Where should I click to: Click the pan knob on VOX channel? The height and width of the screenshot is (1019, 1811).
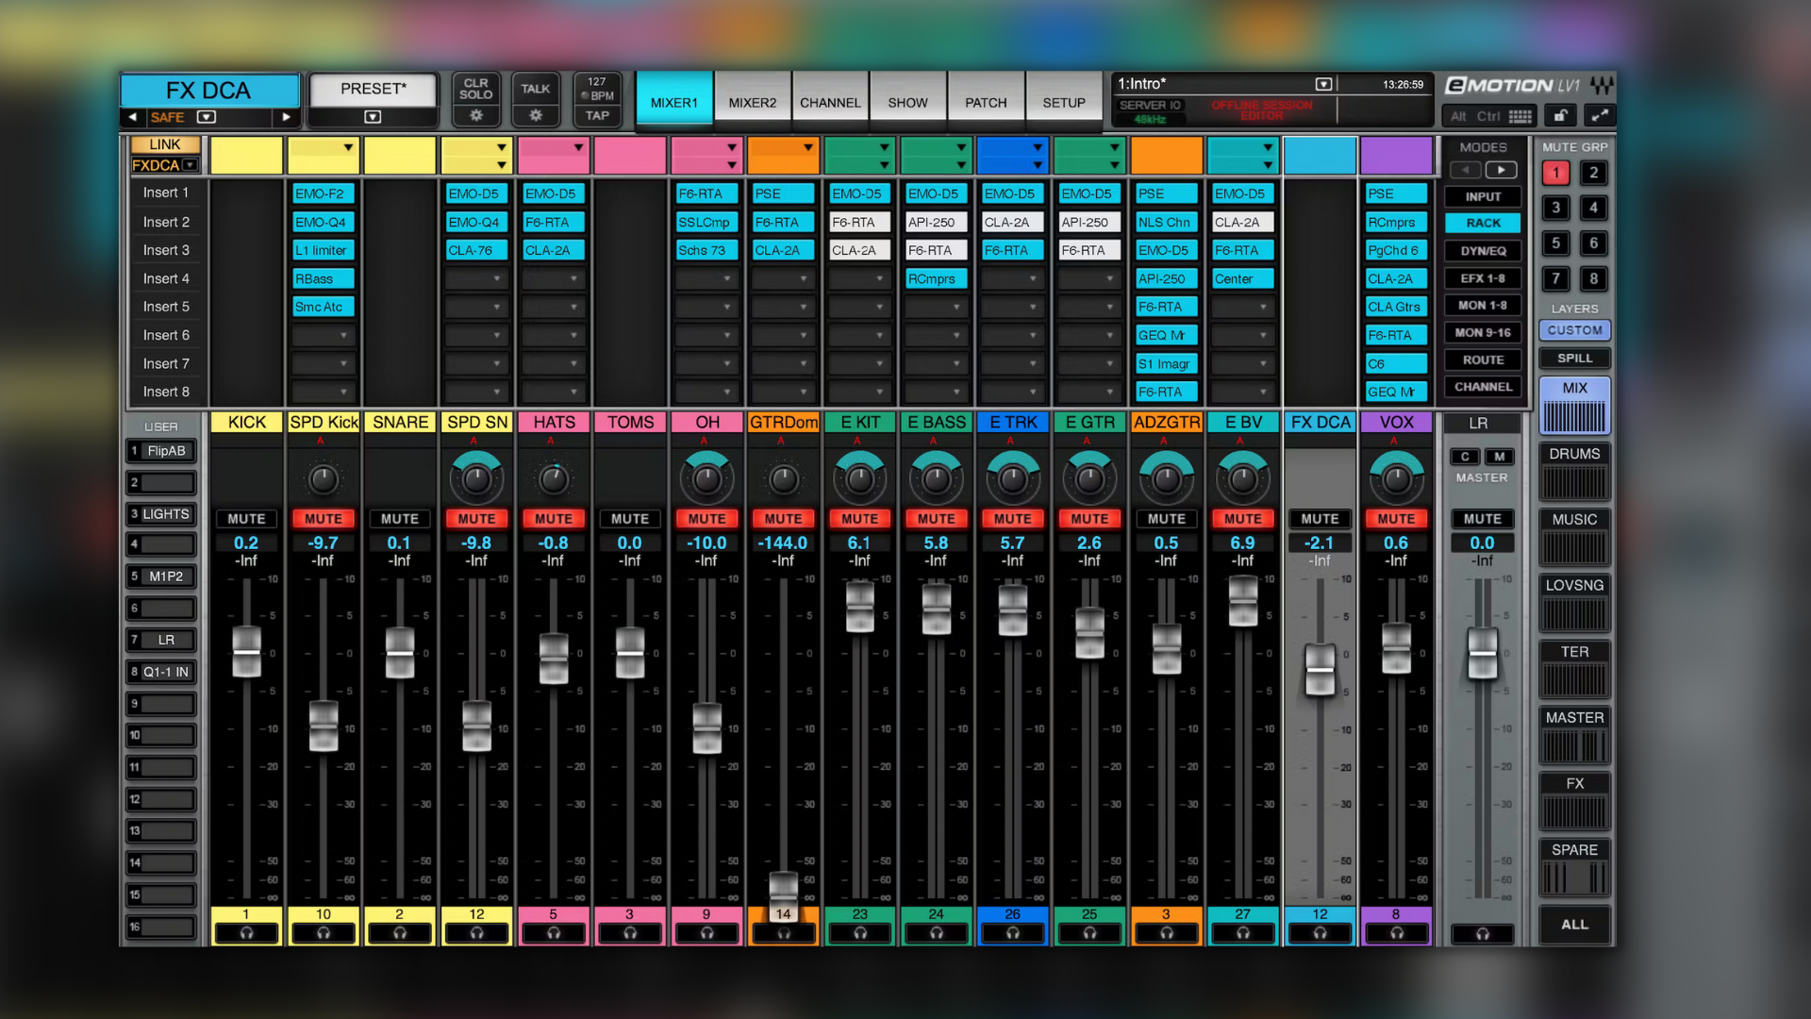pos(1396,478)
